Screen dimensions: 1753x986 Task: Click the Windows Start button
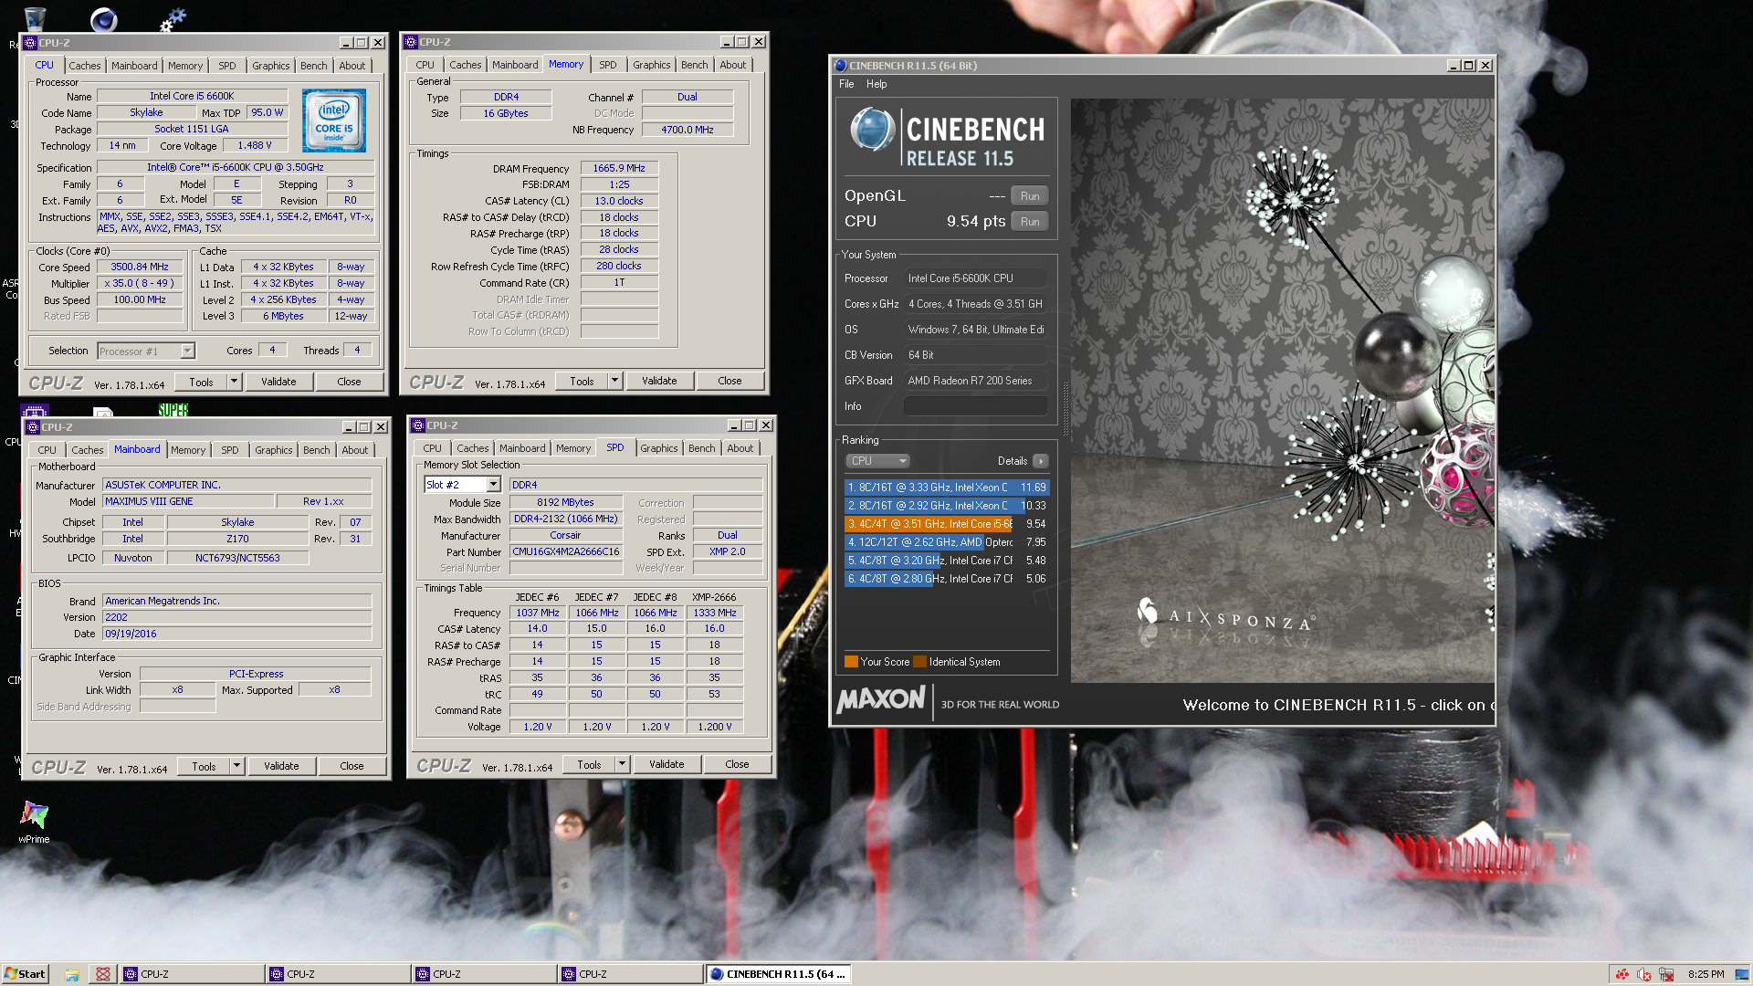[25, 974]
